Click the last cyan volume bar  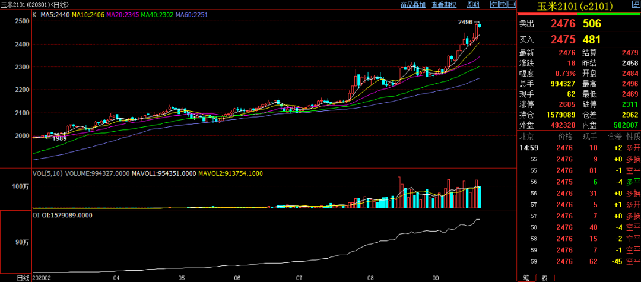[480, 197]
